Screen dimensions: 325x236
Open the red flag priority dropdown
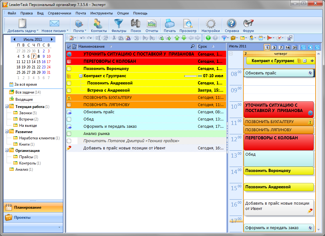pyautogui.click(x=274, y=38)
